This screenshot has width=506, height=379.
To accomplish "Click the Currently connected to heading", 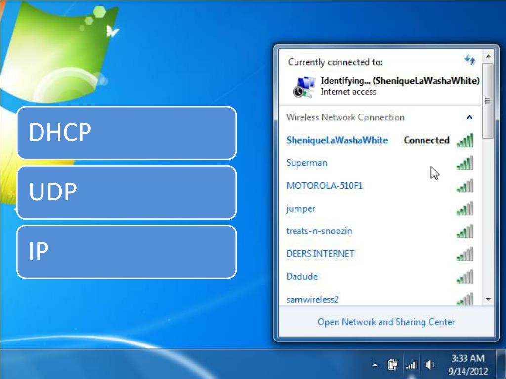I will 335,62.
